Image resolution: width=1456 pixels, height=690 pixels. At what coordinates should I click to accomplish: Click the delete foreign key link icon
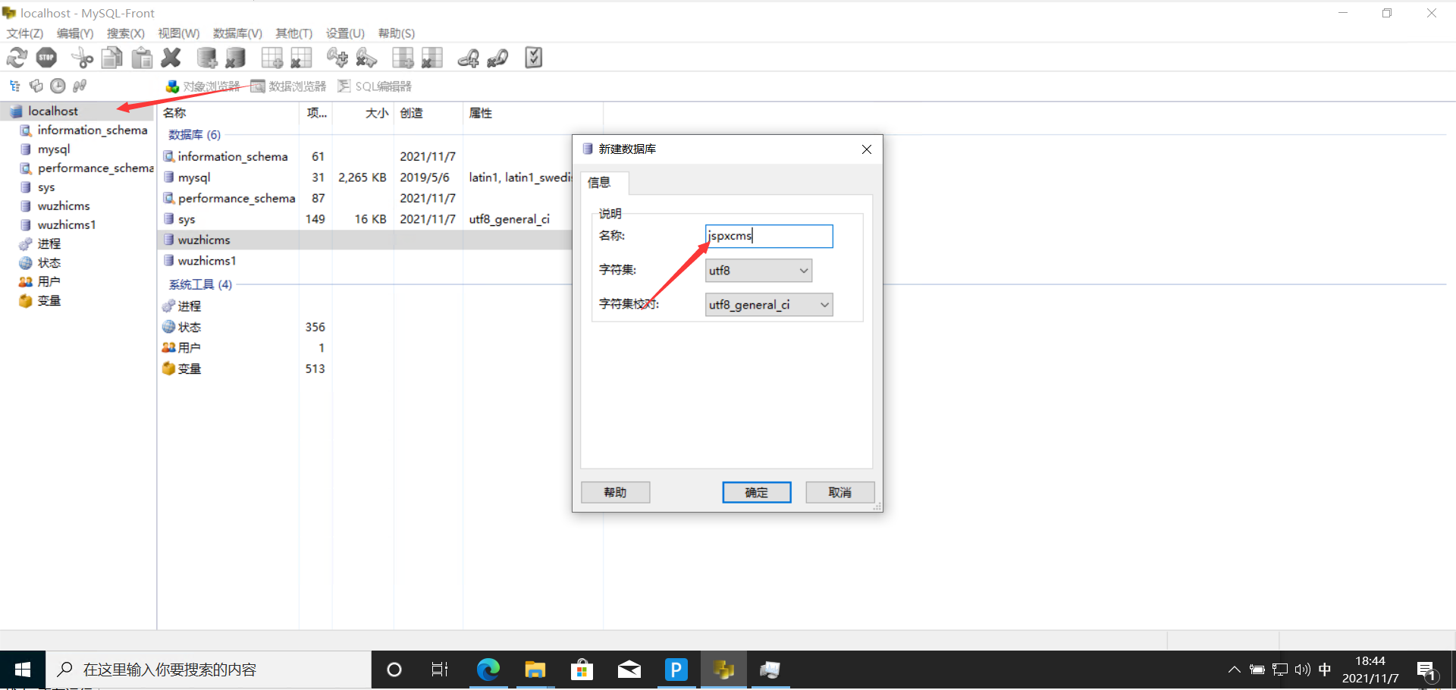click(497, 58)
